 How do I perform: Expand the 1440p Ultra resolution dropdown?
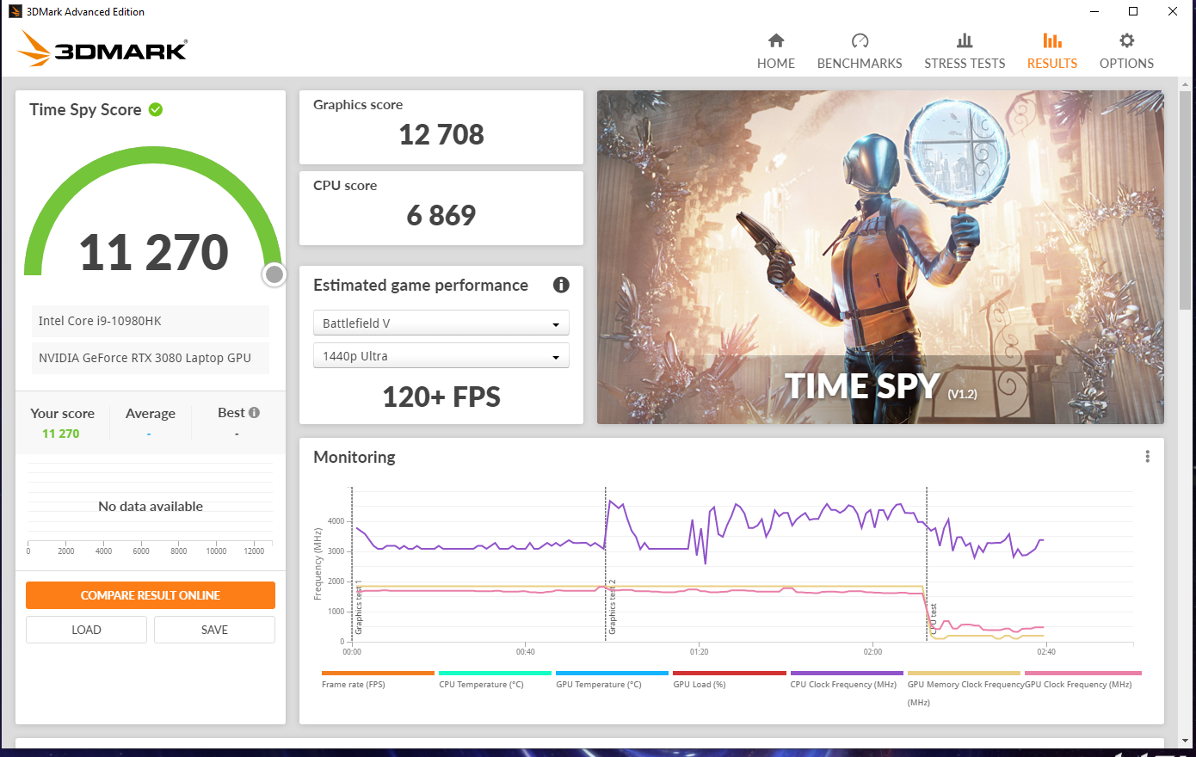click(x=441, y=356)
